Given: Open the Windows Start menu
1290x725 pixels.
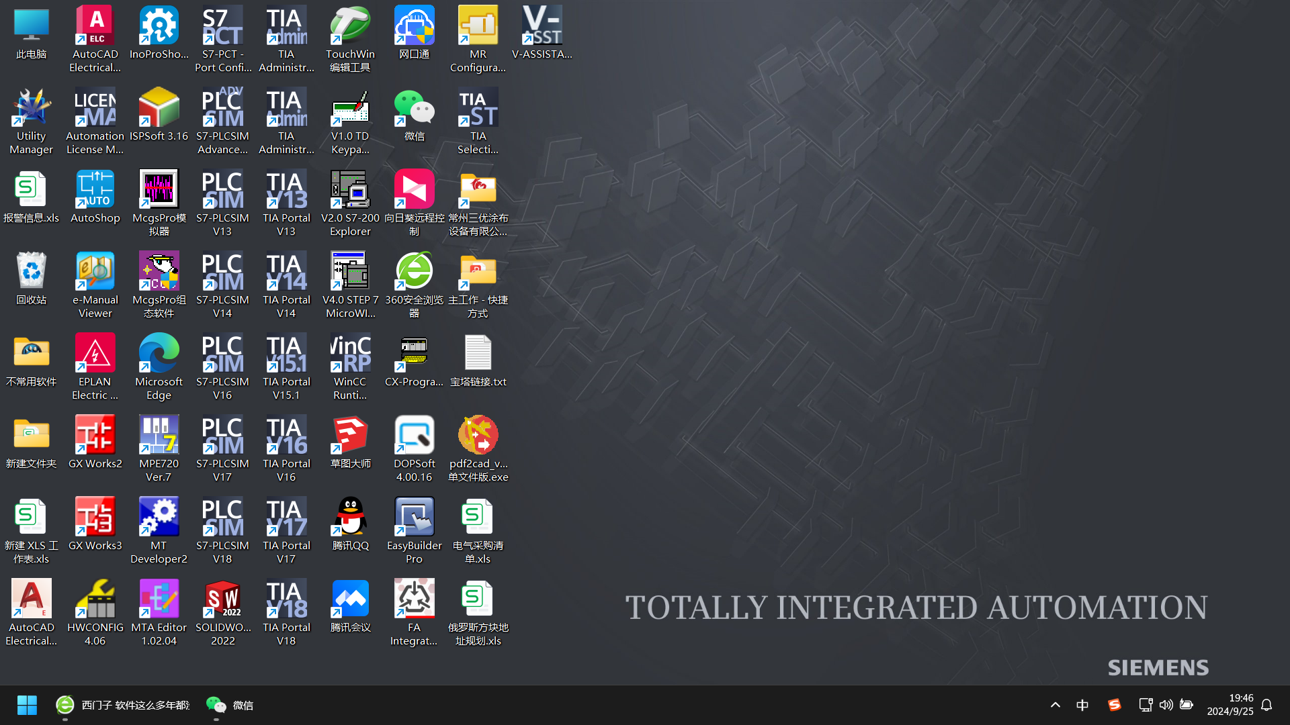Looking at the screenshot, I should (27, 705).
